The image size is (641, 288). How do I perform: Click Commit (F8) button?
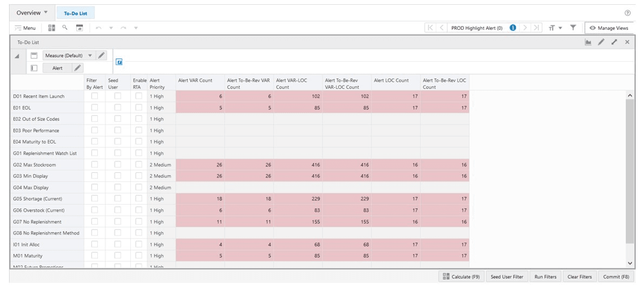coord(616,277)
